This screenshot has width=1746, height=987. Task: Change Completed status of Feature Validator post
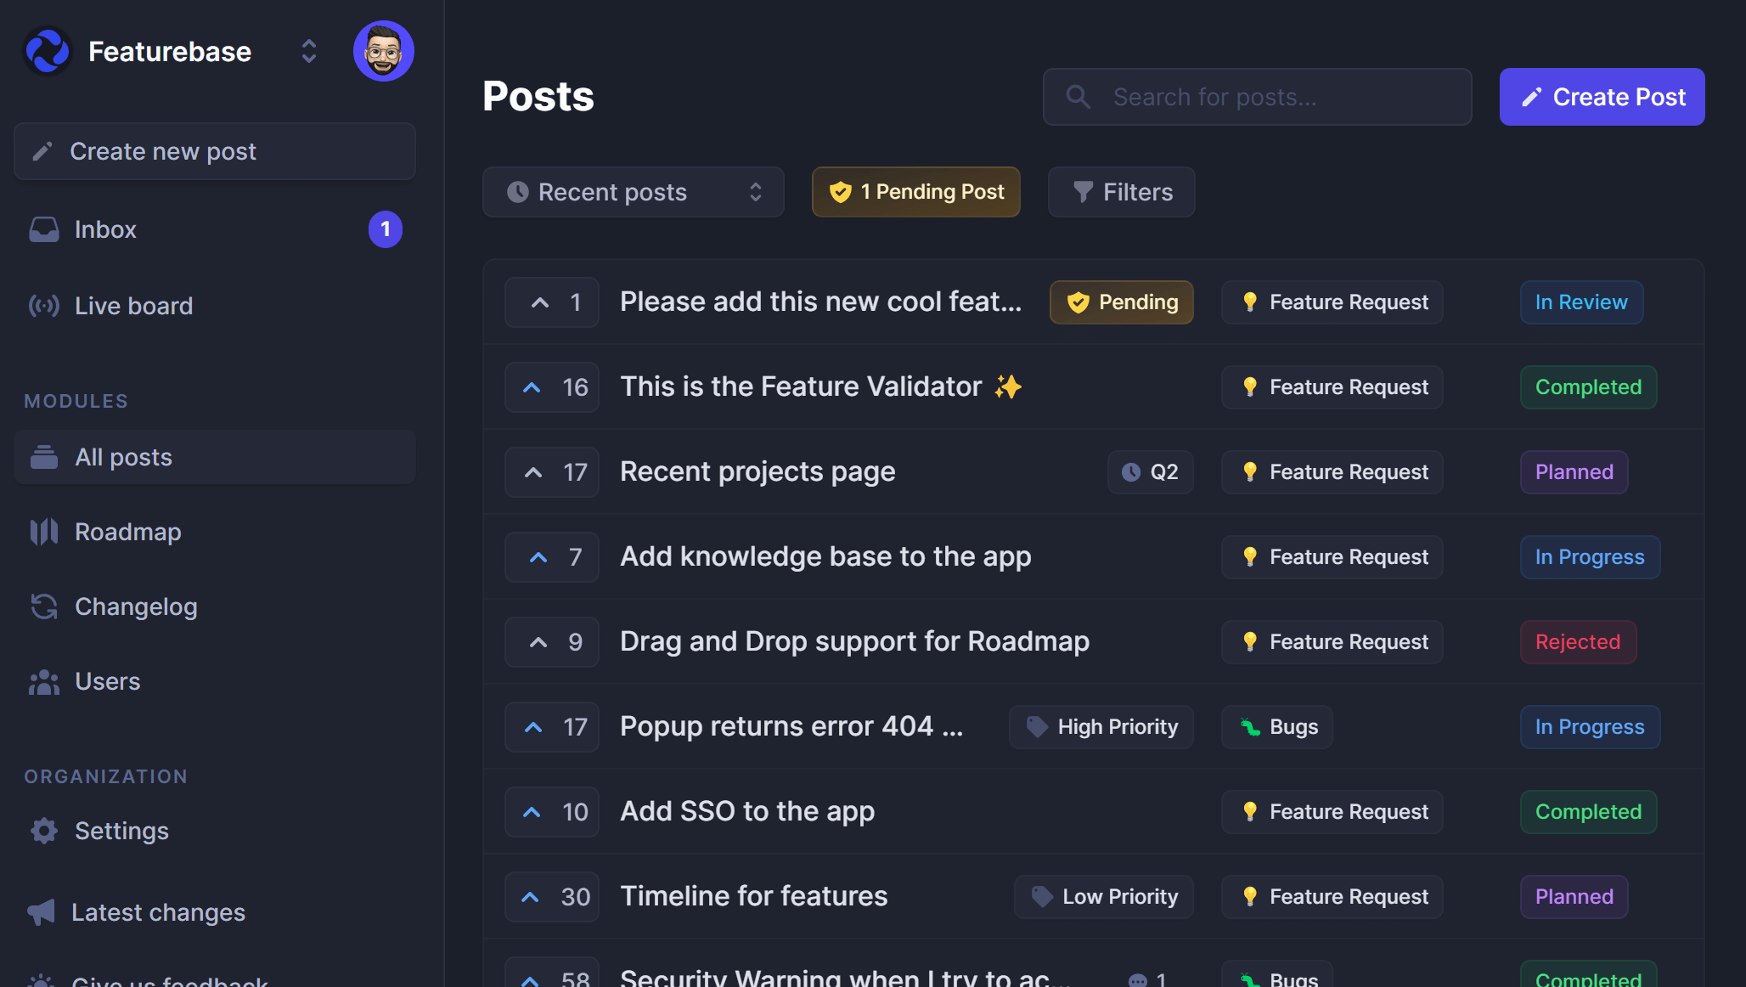(1588, 387)
